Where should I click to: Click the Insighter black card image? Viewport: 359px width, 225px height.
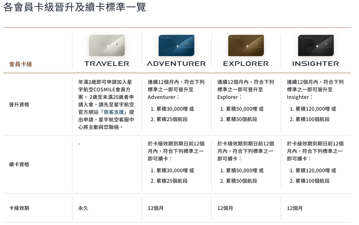click(x=316, y=45)
